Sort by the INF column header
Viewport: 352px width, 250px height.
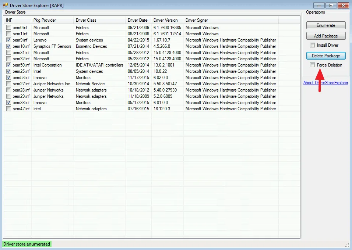click(18, 20)
